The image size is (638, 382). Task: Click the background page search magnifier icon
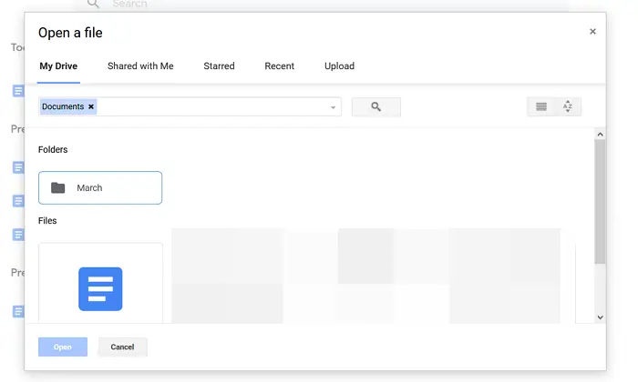click(93, 4)
